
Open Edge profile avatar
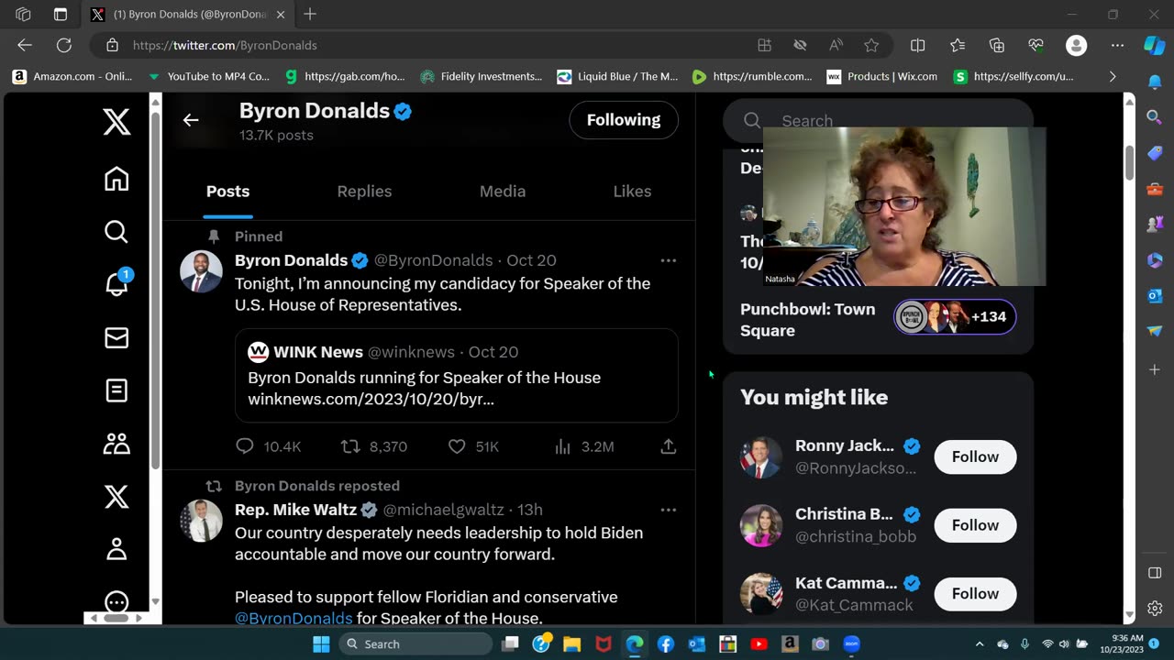pyautogui.click(x=1076, y=45)
